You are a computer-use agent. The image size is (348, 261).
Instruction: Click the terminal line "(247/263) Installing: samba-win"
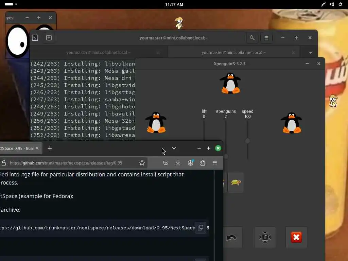pyautogui.click(x=83, y=100)
